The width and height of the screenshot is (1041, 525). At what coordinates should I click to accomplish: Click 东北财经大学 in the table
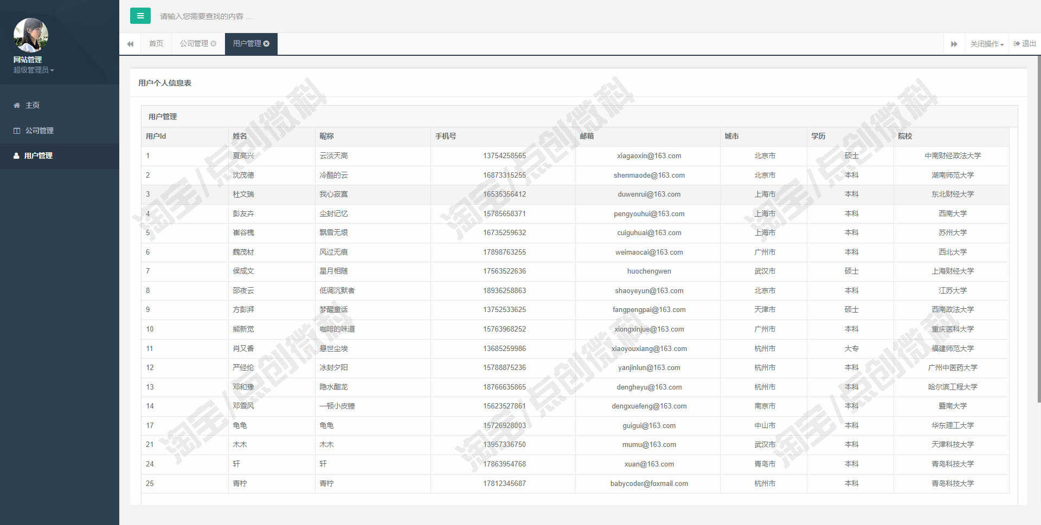(x=953, y=194)
